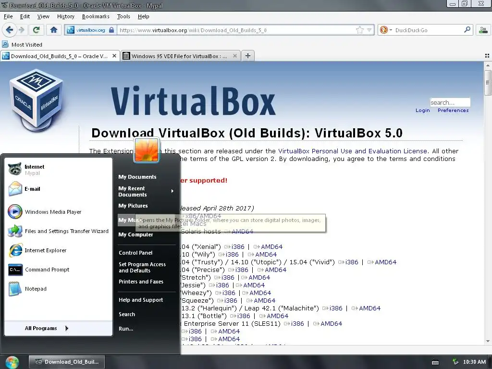Open a new tab with the plus button
492x369 pixels.
click(x=248, y=56)
